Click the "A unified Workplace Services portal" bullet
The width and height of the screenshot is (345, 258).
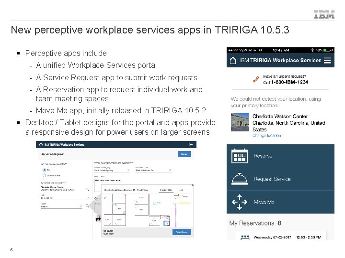96,65
